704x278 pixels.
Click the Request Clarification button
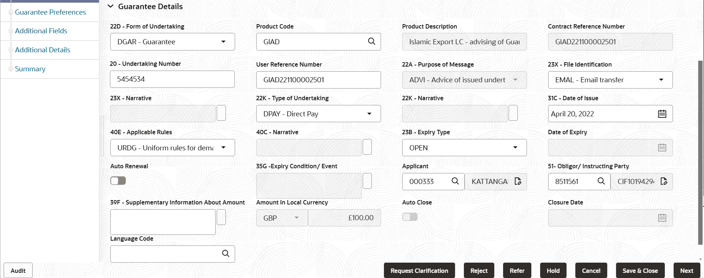(419, 271)
